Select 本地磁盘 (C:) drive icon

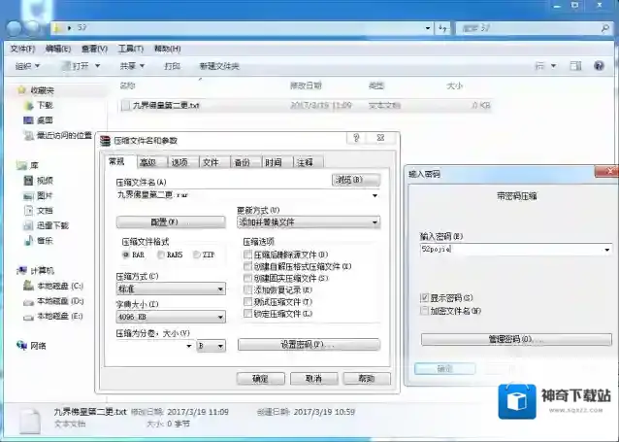(x=28, y=286)
